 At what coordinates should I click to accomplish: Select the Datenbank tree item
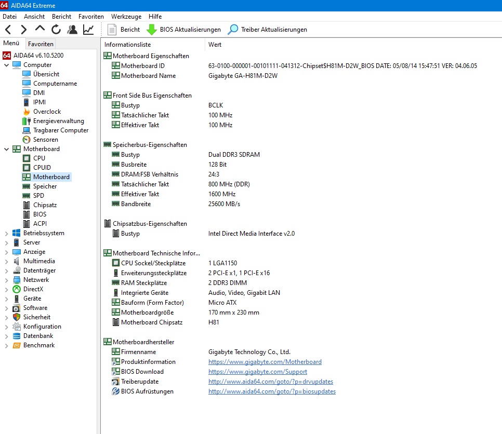(x=33, y=336)
